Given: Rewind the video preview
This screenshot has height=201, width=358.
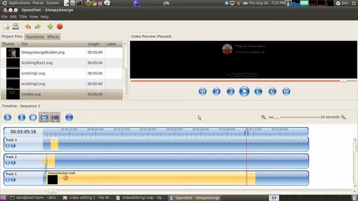Looking at the screenshot, I should click(x=230, y=92).
